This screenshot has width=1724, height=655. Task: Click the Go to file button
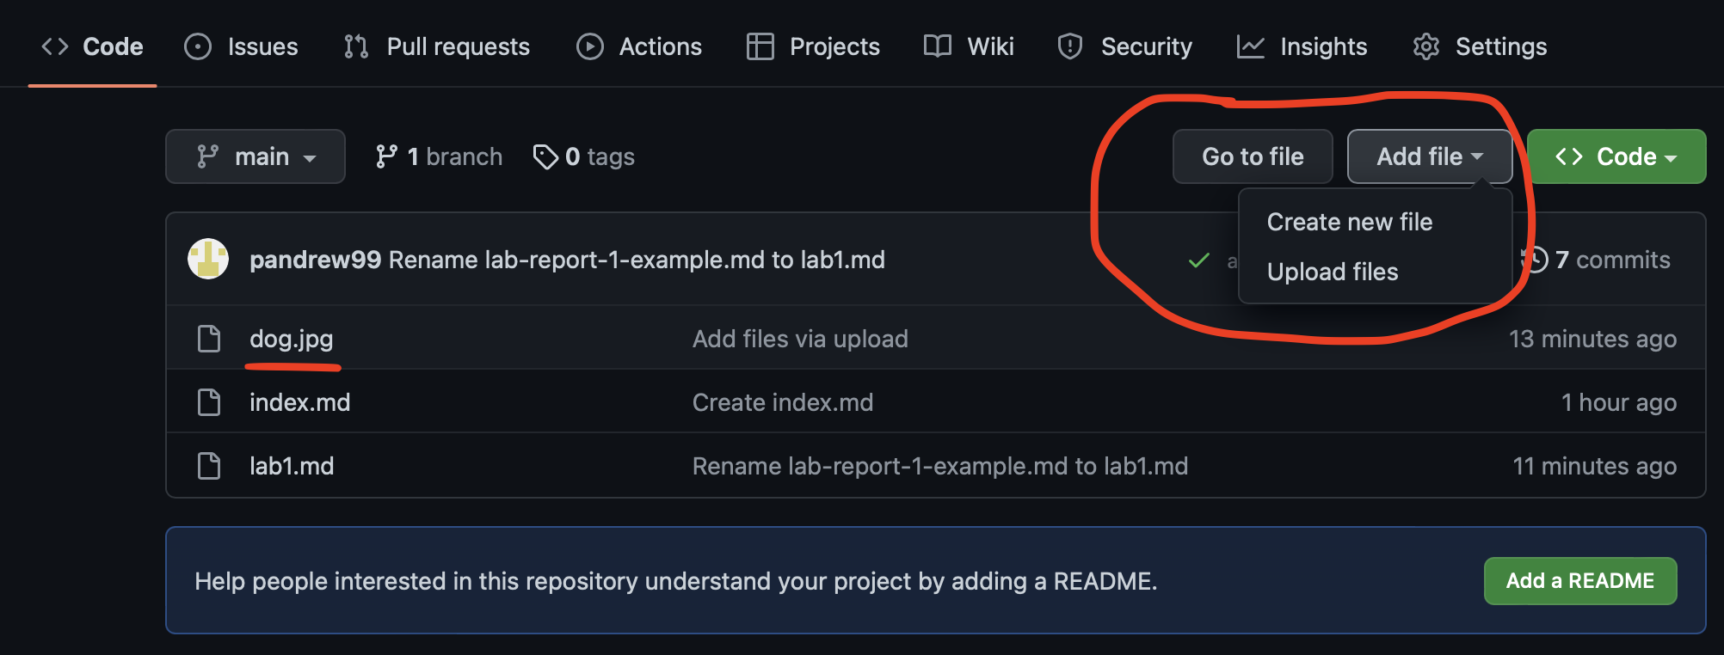click(x=1253, y=156)
